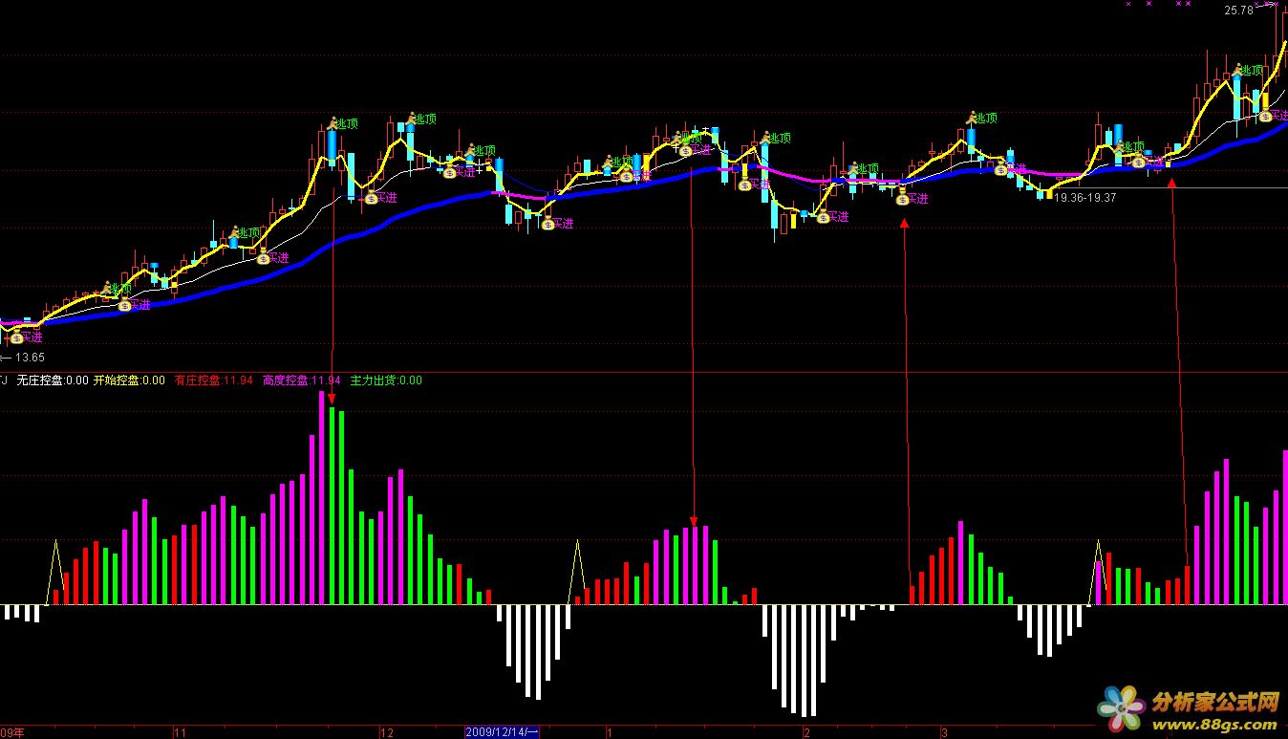
Task: Click the 买进 money-bag marker beside 13.65
Action: coord(17,337)
